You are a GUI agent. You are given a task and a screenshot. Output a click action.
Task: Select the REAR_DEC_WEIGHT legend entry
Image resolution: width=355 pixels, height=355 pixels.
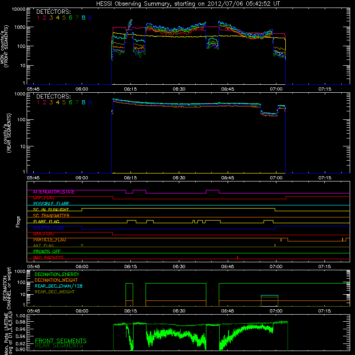(x=55, y=292)
